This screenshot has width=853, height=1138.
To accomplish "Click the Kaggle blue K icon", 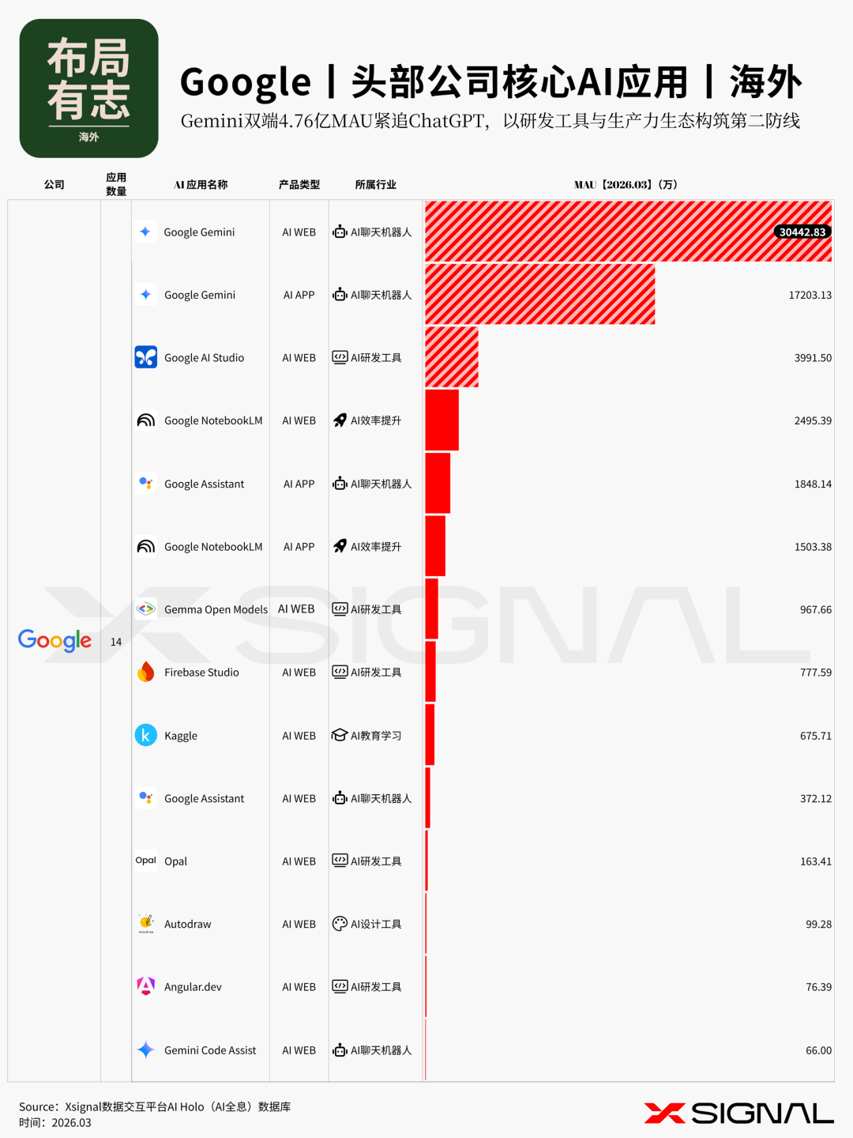I will point(146,735).
